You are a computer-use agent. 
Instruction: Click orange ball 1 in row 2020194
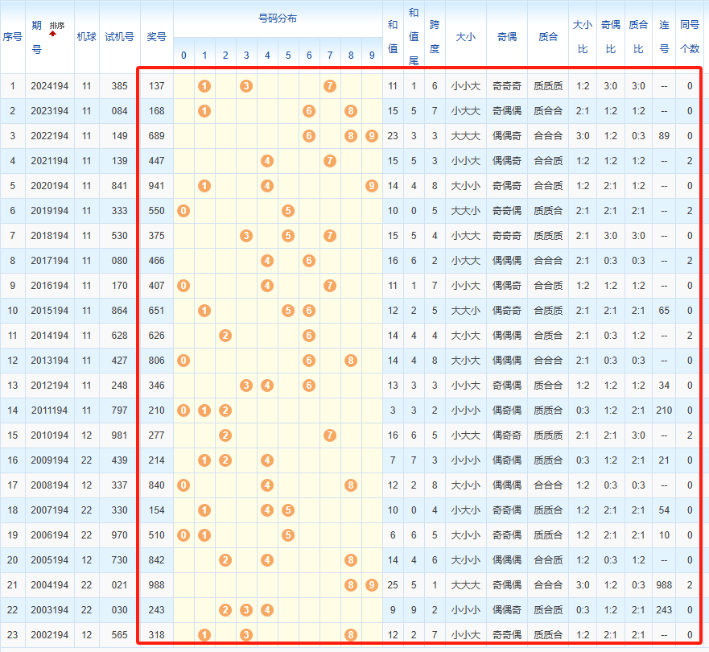pyautogui.click(x=204, y=186)
